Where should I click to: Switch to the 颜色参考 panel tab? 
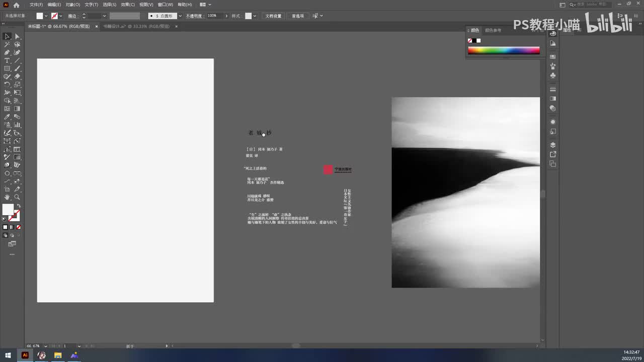[x=493, y=30]
